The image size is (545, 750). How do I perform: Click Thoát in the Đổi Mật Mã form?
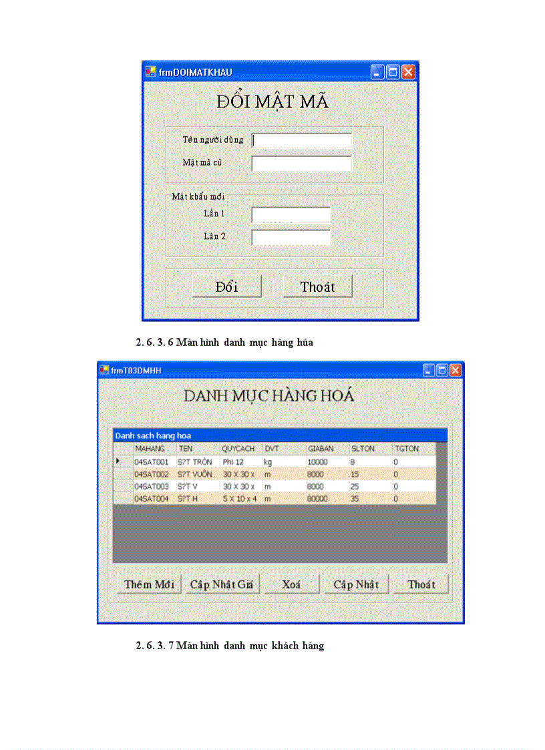(x=317, y=287)
